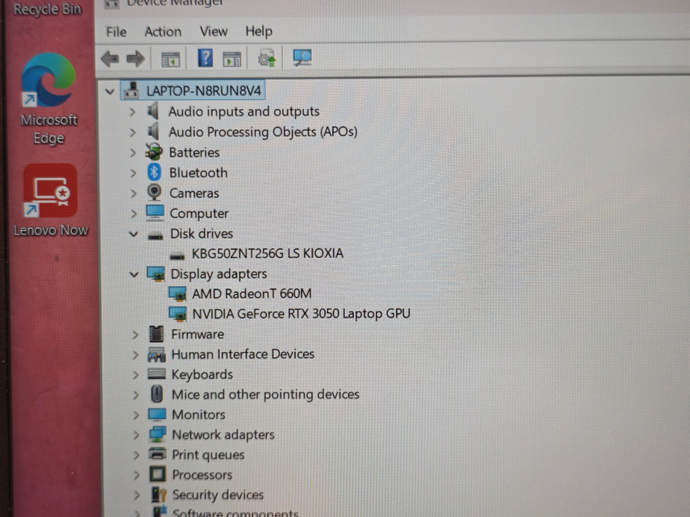690x517 pixels.
Task: Expand the Firmware category arrow
Action: click(x=135, y=335)
